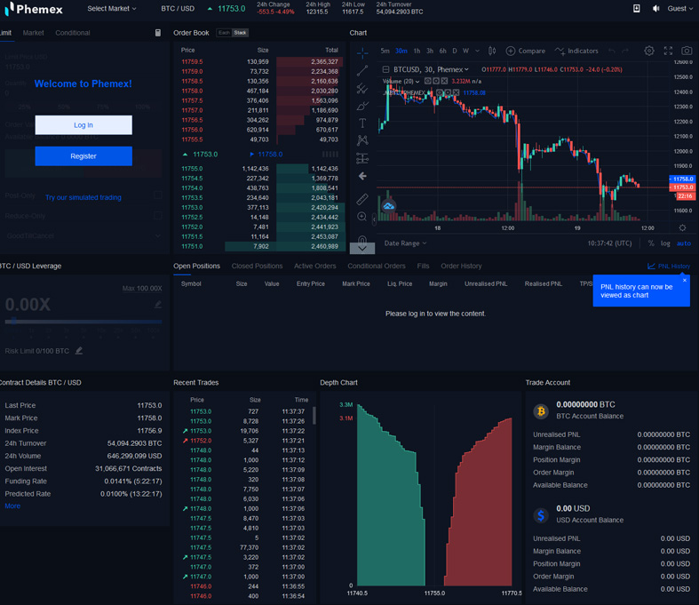The height and width of the screenshot is (605, 699).
Task: Open the Order History tab
Action: [x=461, y=267]
